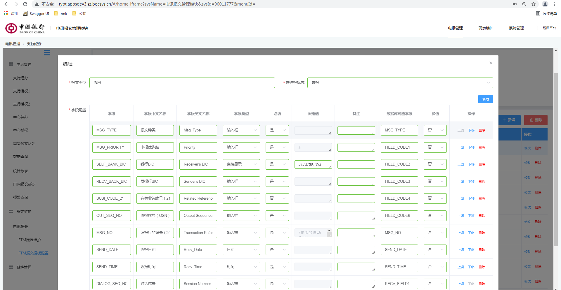The height and width of the screenshot is (290, 561).
Task: Click the 固定值 field containing BKCHCNBJ45A
Action: point(313,164)
